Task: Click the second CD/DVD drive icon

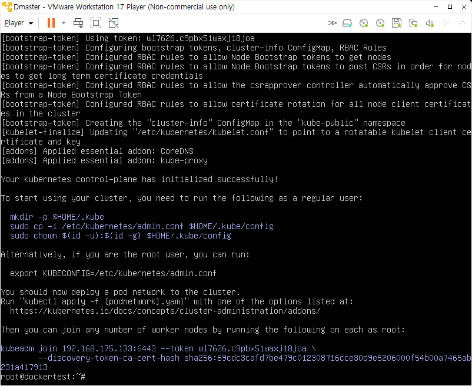Action: 380,23
